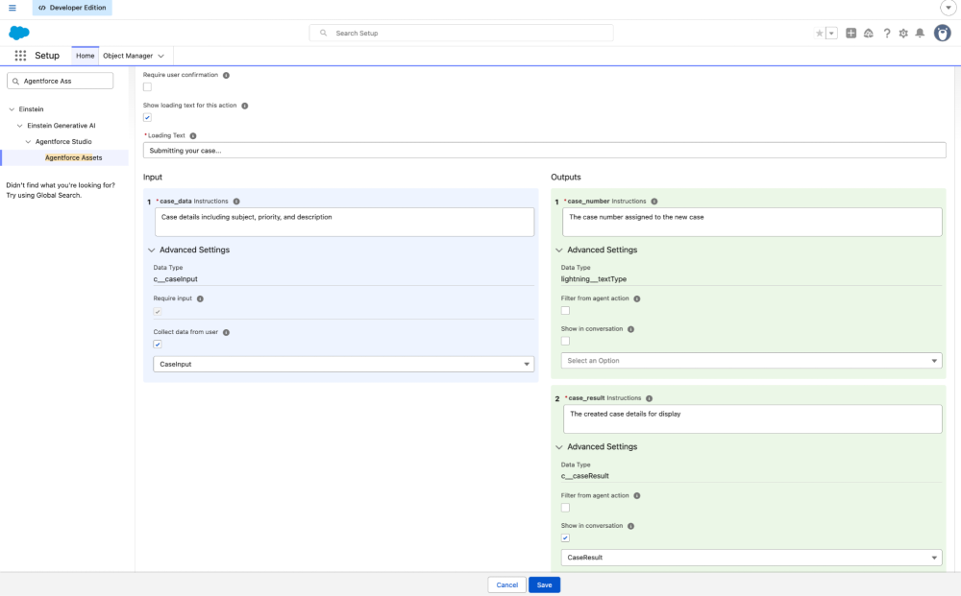Check Filter from agent action for case_result
The width and height of the screenshot is (961, 596).
565,508
